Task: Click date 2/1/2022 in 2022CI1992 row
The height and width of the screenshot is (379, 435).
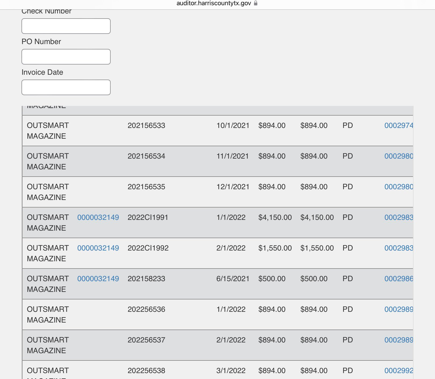Action: [x=231, y=248]
